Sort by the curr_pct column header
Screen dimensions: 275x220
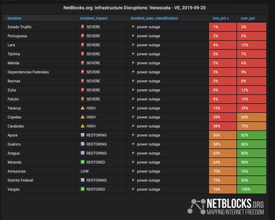point(248,18)
